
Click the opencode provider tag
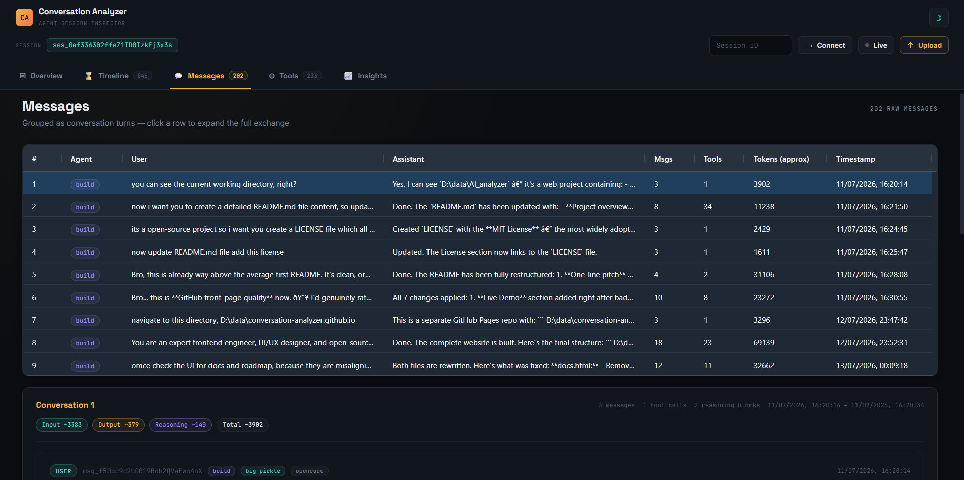point(309,471)
